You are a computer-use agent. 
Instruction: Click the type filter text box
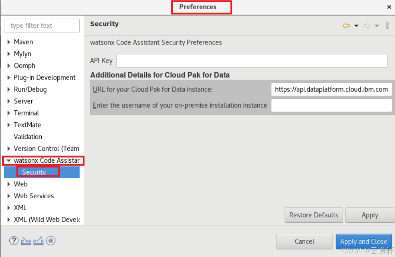[x=42, y=26]
